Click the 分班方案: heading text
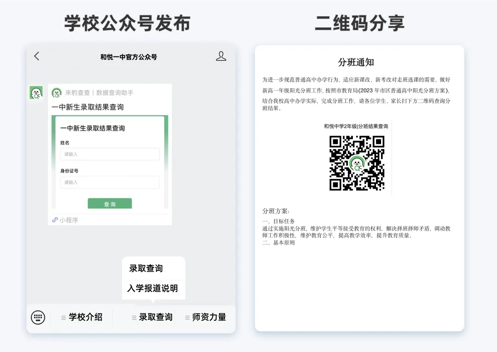The width and height of the screenshot is (497, 352). click(276, 211)
